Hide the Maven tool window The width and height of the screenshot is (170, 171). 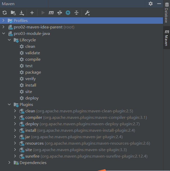tap(159, 4)
